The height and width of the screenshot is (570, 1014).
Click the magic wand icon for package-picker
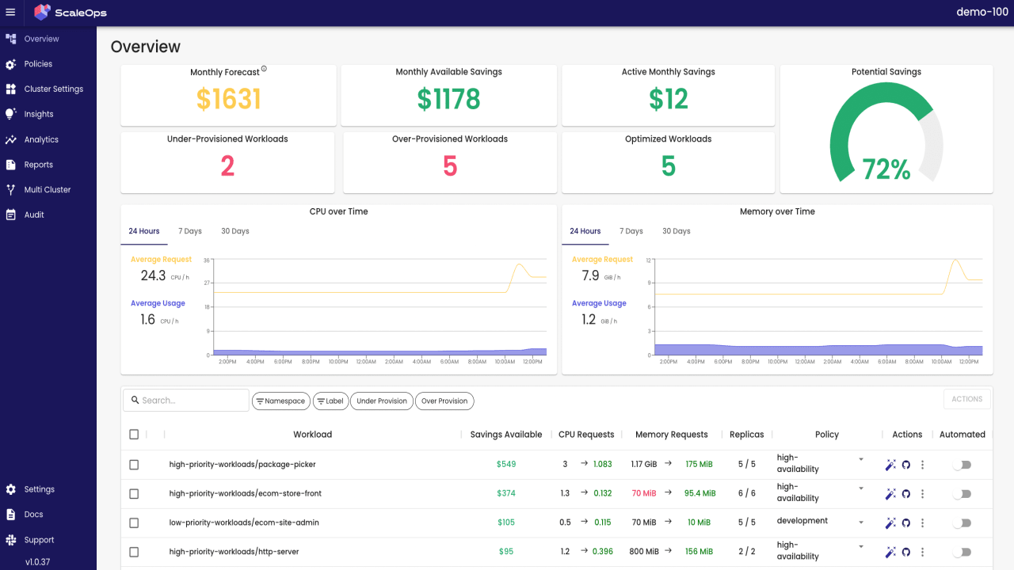tap(890, 465)
